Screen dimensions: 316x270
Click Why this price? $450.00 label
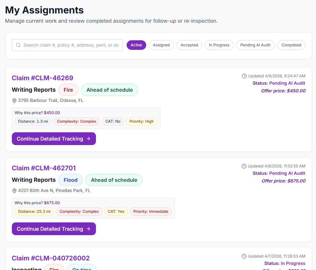[37, 113]
